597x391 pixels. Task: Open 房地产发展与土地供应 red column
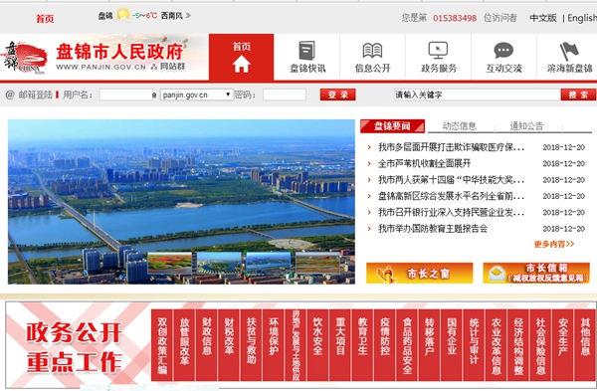click(x=296, y=345)
